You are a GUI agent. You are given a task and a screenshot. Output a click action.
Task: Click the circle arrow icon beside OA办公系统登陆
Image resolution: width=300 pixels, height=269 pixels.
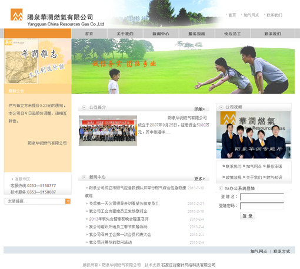221,188
